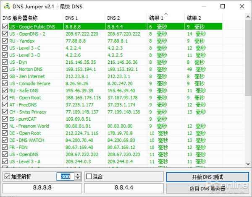Viewport: 252px width, 197px height.
Task: Close the DNS Jumper window
Action: click(242, 6)
